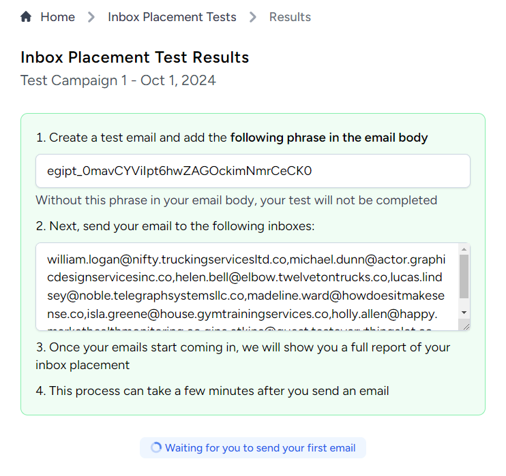Click the Waiting for first email badge
Screen dimensions: 506x476
click(253, 447)
